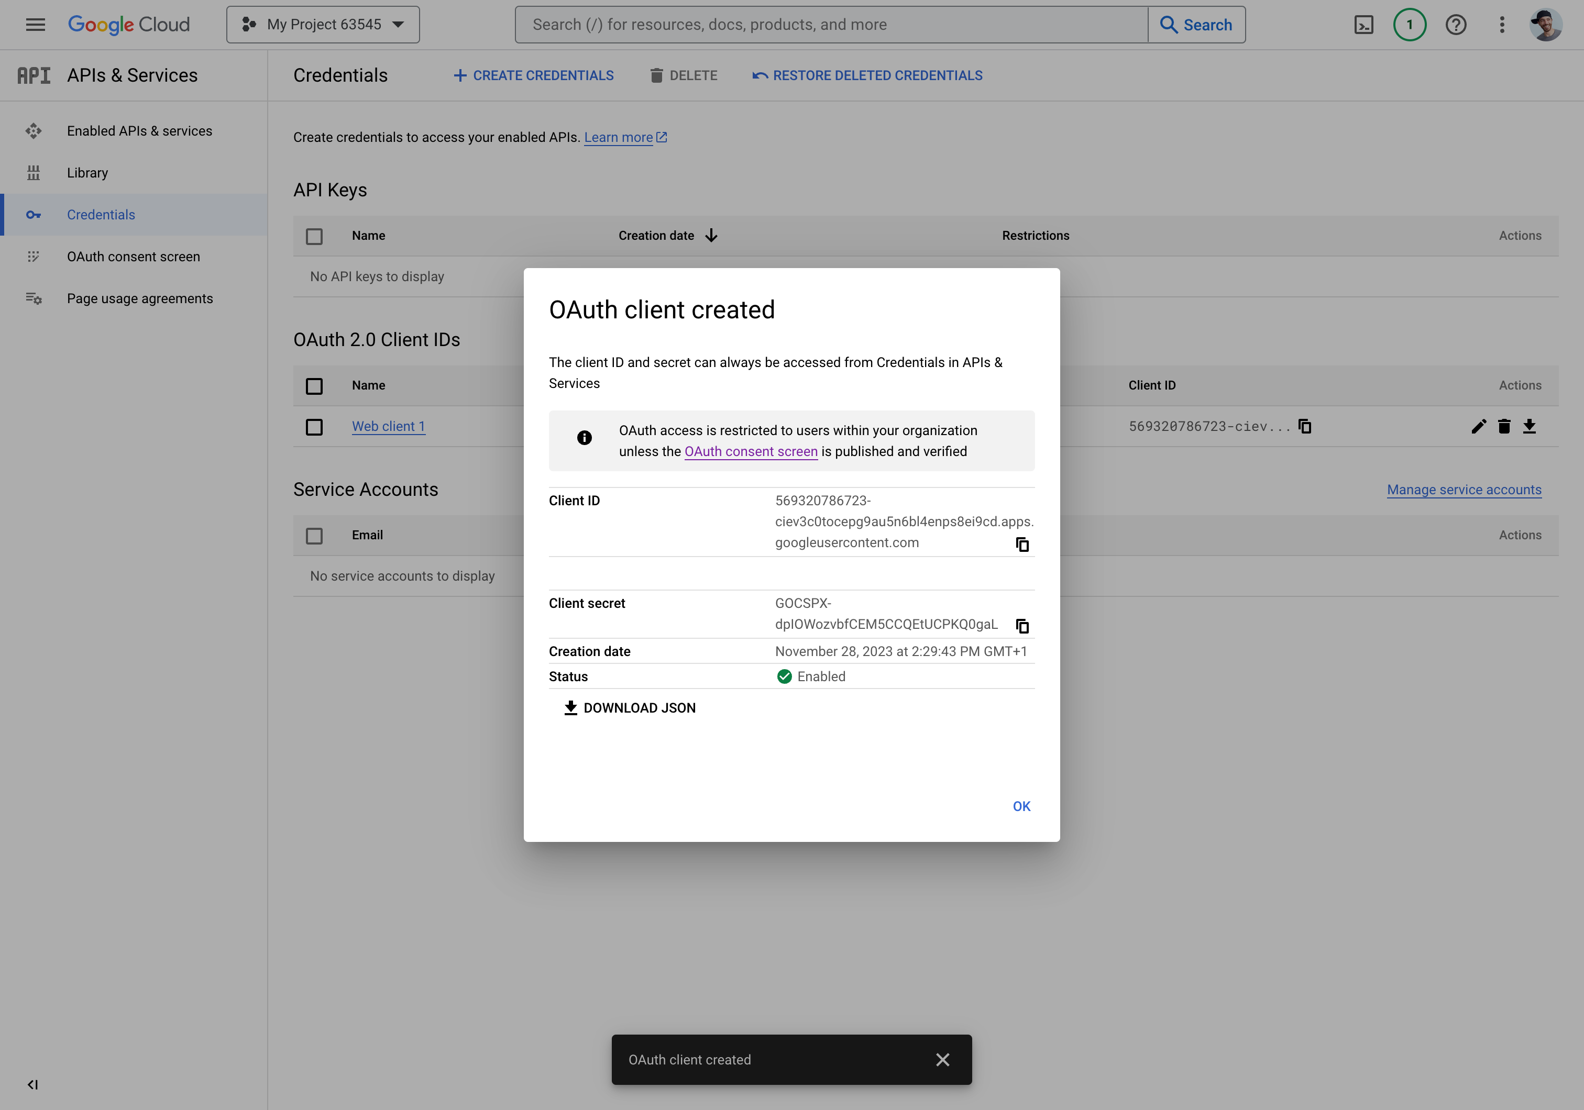Download the Web client 1 credential
This screenshot has width=1584, height=1110.
click(x=1530, y=426)
